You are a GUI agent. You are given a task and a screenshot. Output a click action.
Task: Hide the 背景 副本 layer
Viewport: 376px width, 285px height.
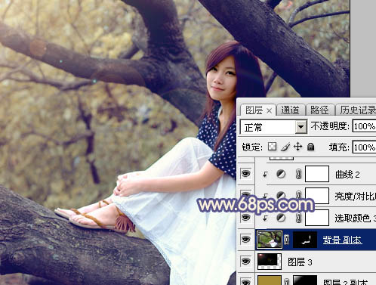pos(245,239)
